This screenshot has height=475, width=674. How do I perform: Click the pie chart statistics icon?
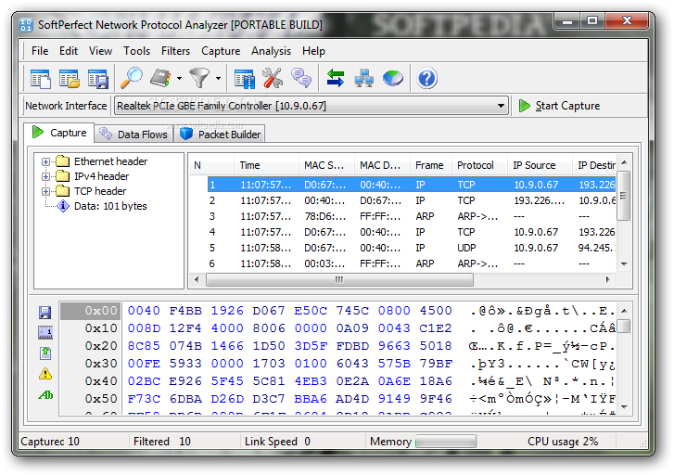pos(393,78)
